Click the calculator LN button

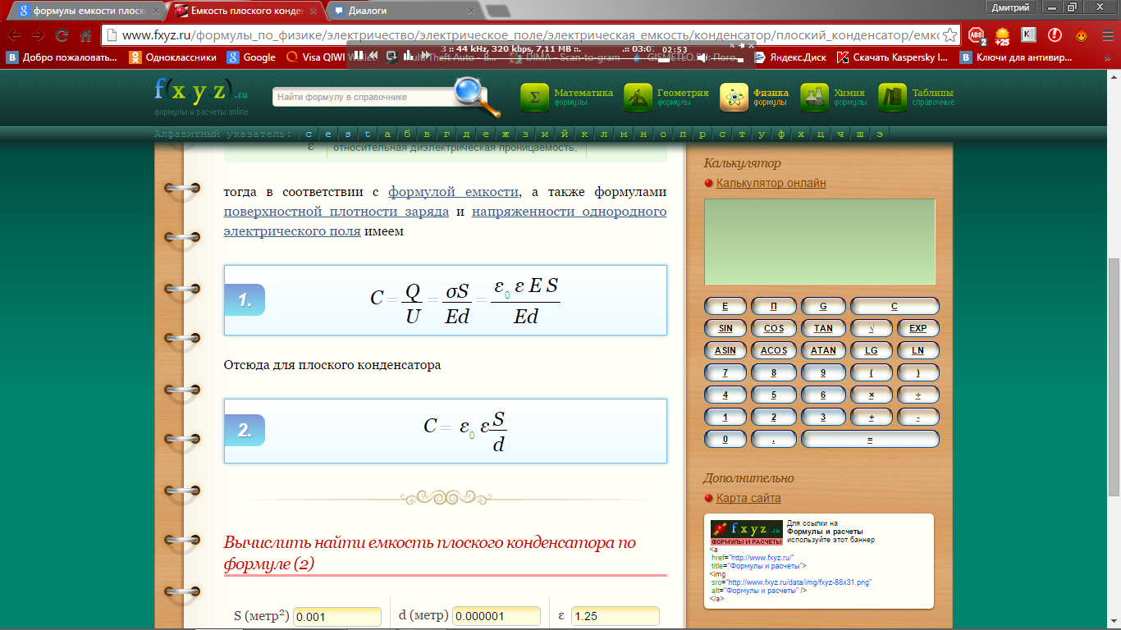point(918,350)
